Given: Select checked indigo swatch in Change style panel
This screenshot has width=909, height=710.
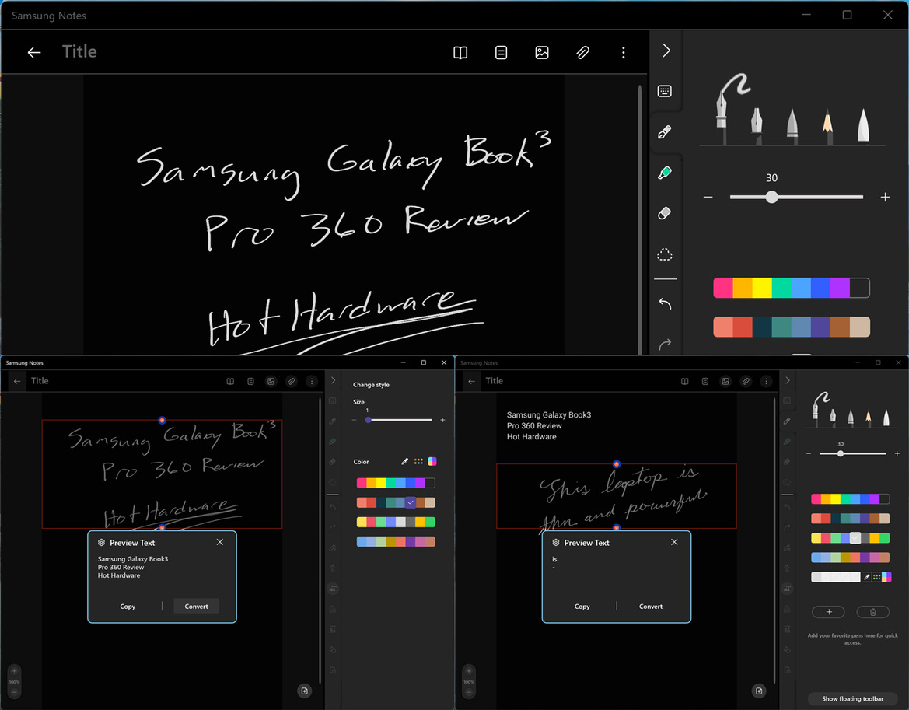Looking at the screenshot, I should (411, 502).
